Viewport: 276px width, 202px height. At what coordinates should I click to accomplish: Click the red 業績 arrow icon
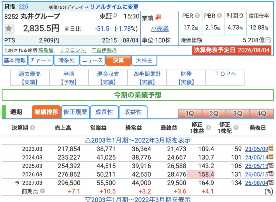point(158,17)
